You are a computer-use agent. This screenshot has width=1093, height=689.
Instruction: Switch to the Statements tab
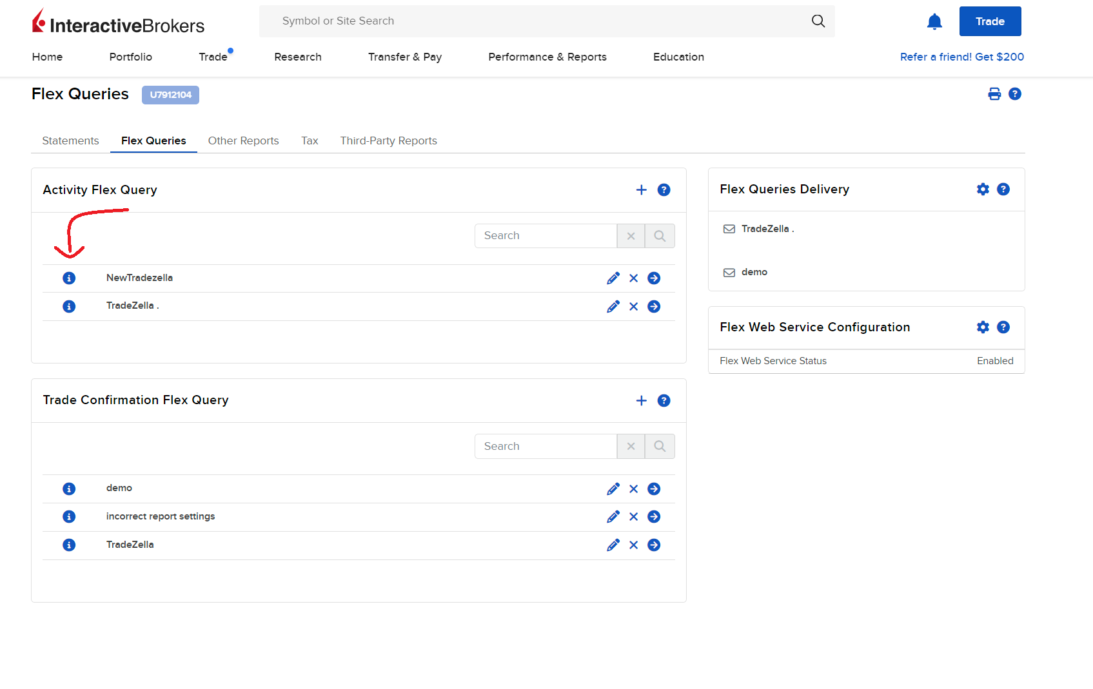[x=70, y=141]
